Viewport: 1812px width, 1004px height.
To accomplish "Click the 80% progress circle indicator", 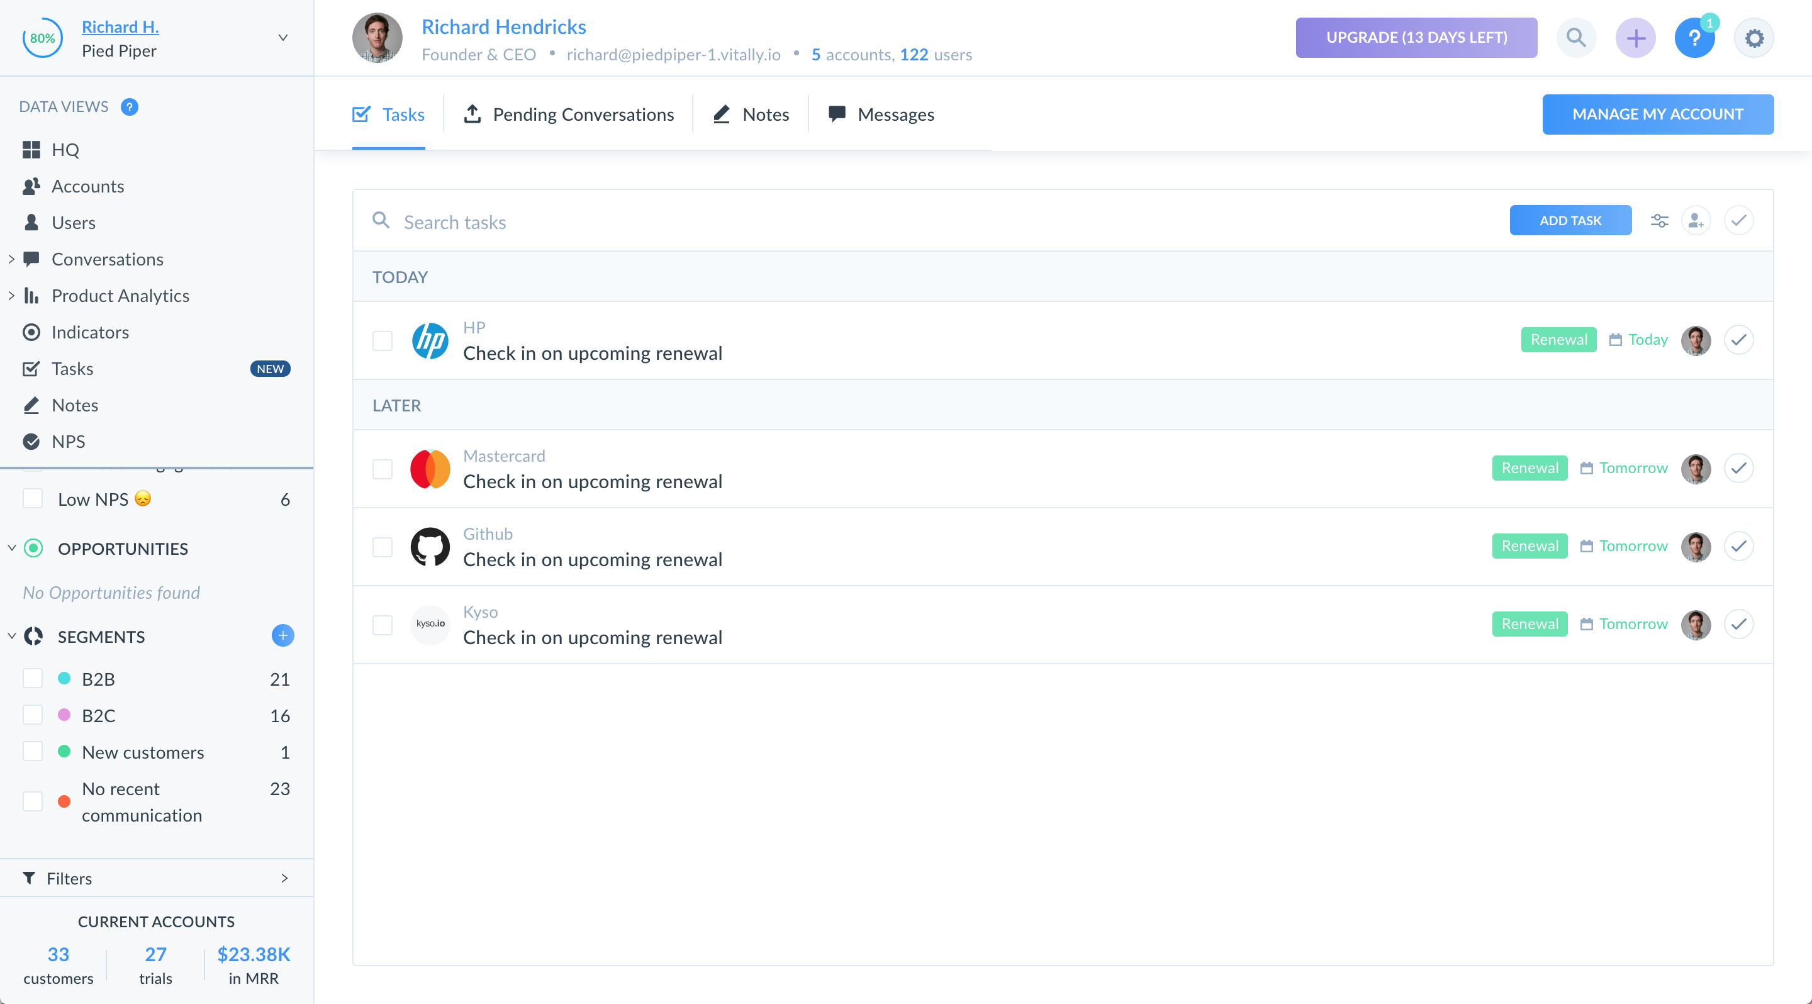I will pyautogui.click(x=42, y=38).
